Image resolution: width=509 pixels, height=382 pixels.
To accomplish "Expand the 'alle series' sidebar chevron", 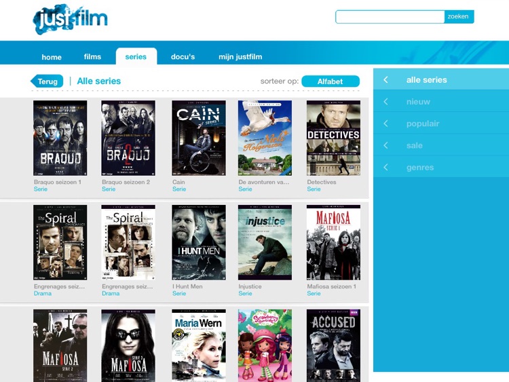I will (x=385, y=80).
